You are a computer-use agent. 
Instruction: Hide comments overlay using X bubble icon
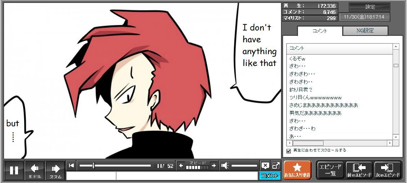(265, 165)
